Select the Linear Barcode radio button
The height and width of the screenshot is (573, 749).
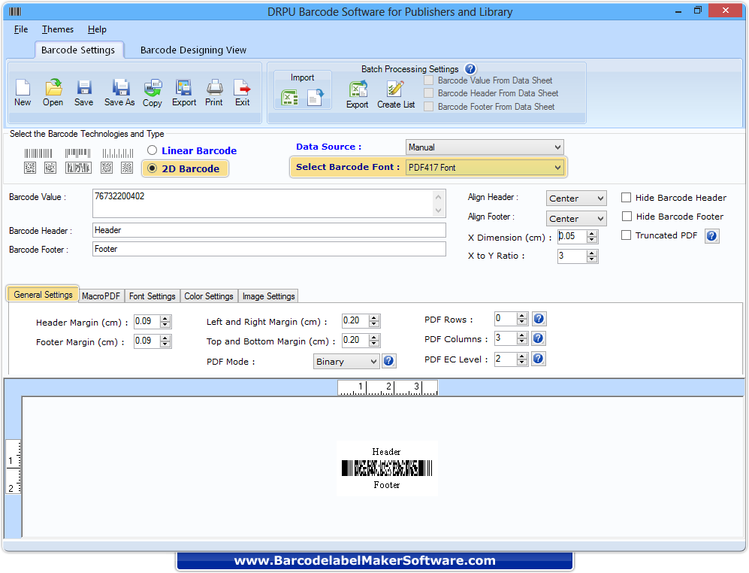coord(152,150)
